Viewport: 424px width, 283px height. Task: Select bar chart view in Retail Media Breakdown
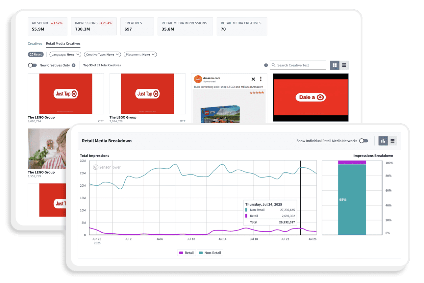click(x=383, y=141)
